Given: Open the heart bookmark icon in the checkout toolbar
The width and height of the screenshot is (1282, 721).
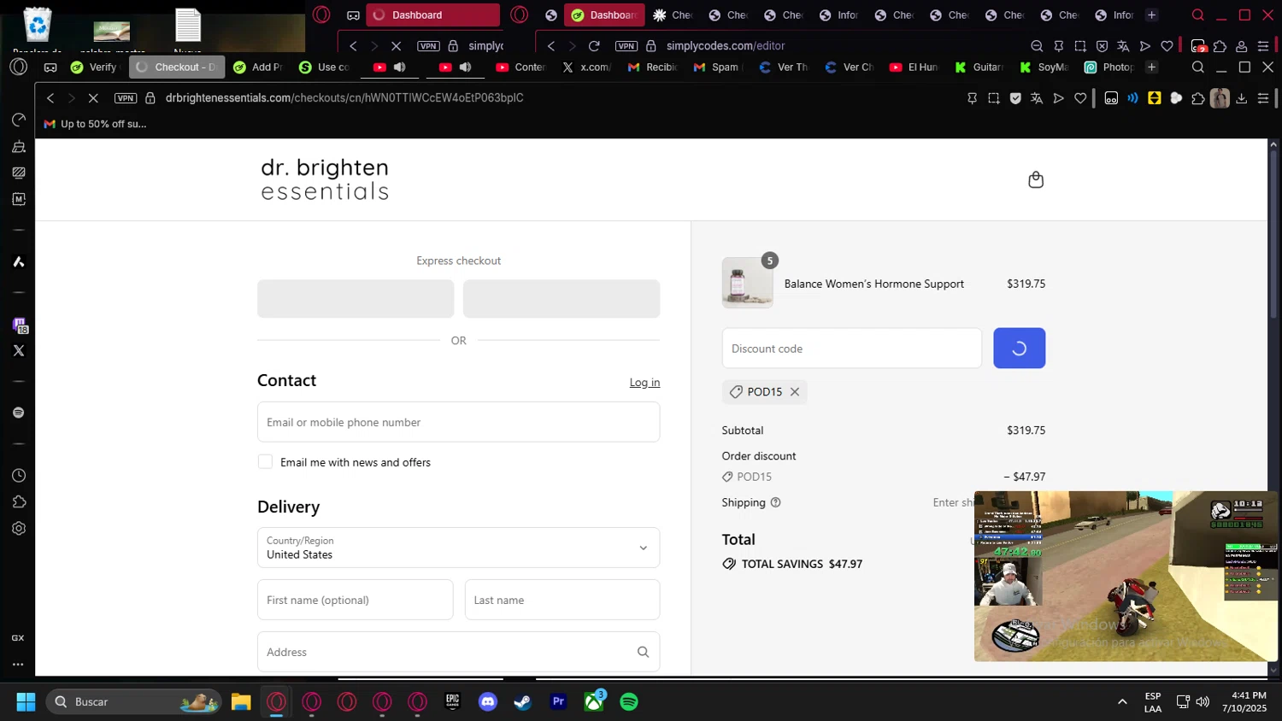Looking at the screenshot, I should coord(1080,98).
